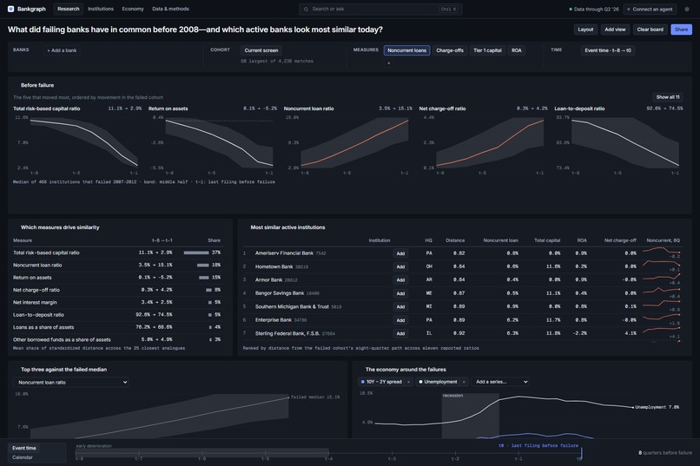Image resolution: width=700 pixels, height=466 pixels.
Task: Switch timeline to Event time mode
Action: (x=24, y=448)
